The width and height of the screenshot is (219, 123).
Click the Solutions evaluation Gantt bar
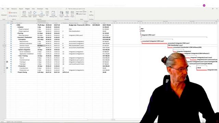155,43
